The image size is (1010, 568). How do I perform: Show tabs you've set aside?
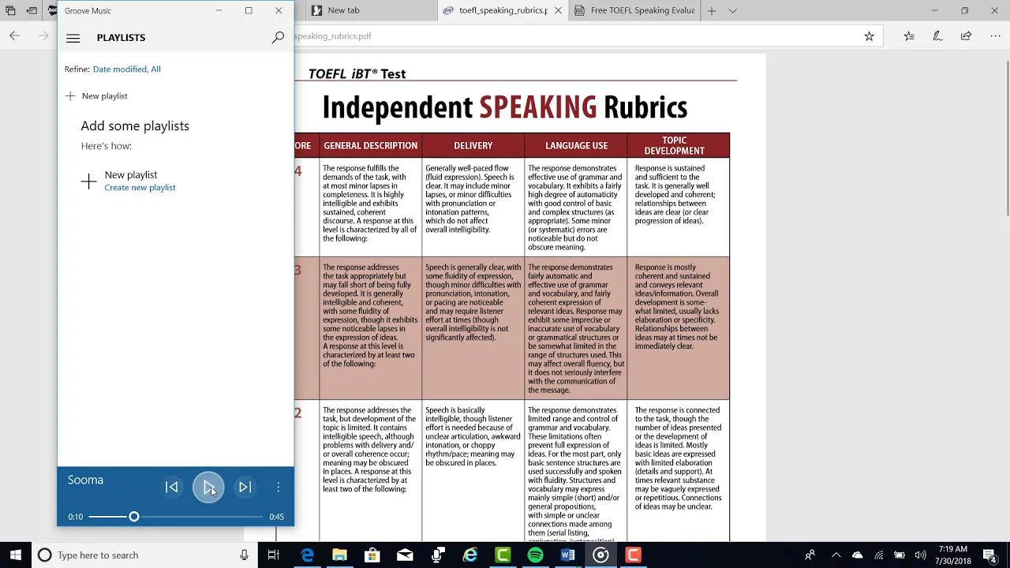[10, 10]
